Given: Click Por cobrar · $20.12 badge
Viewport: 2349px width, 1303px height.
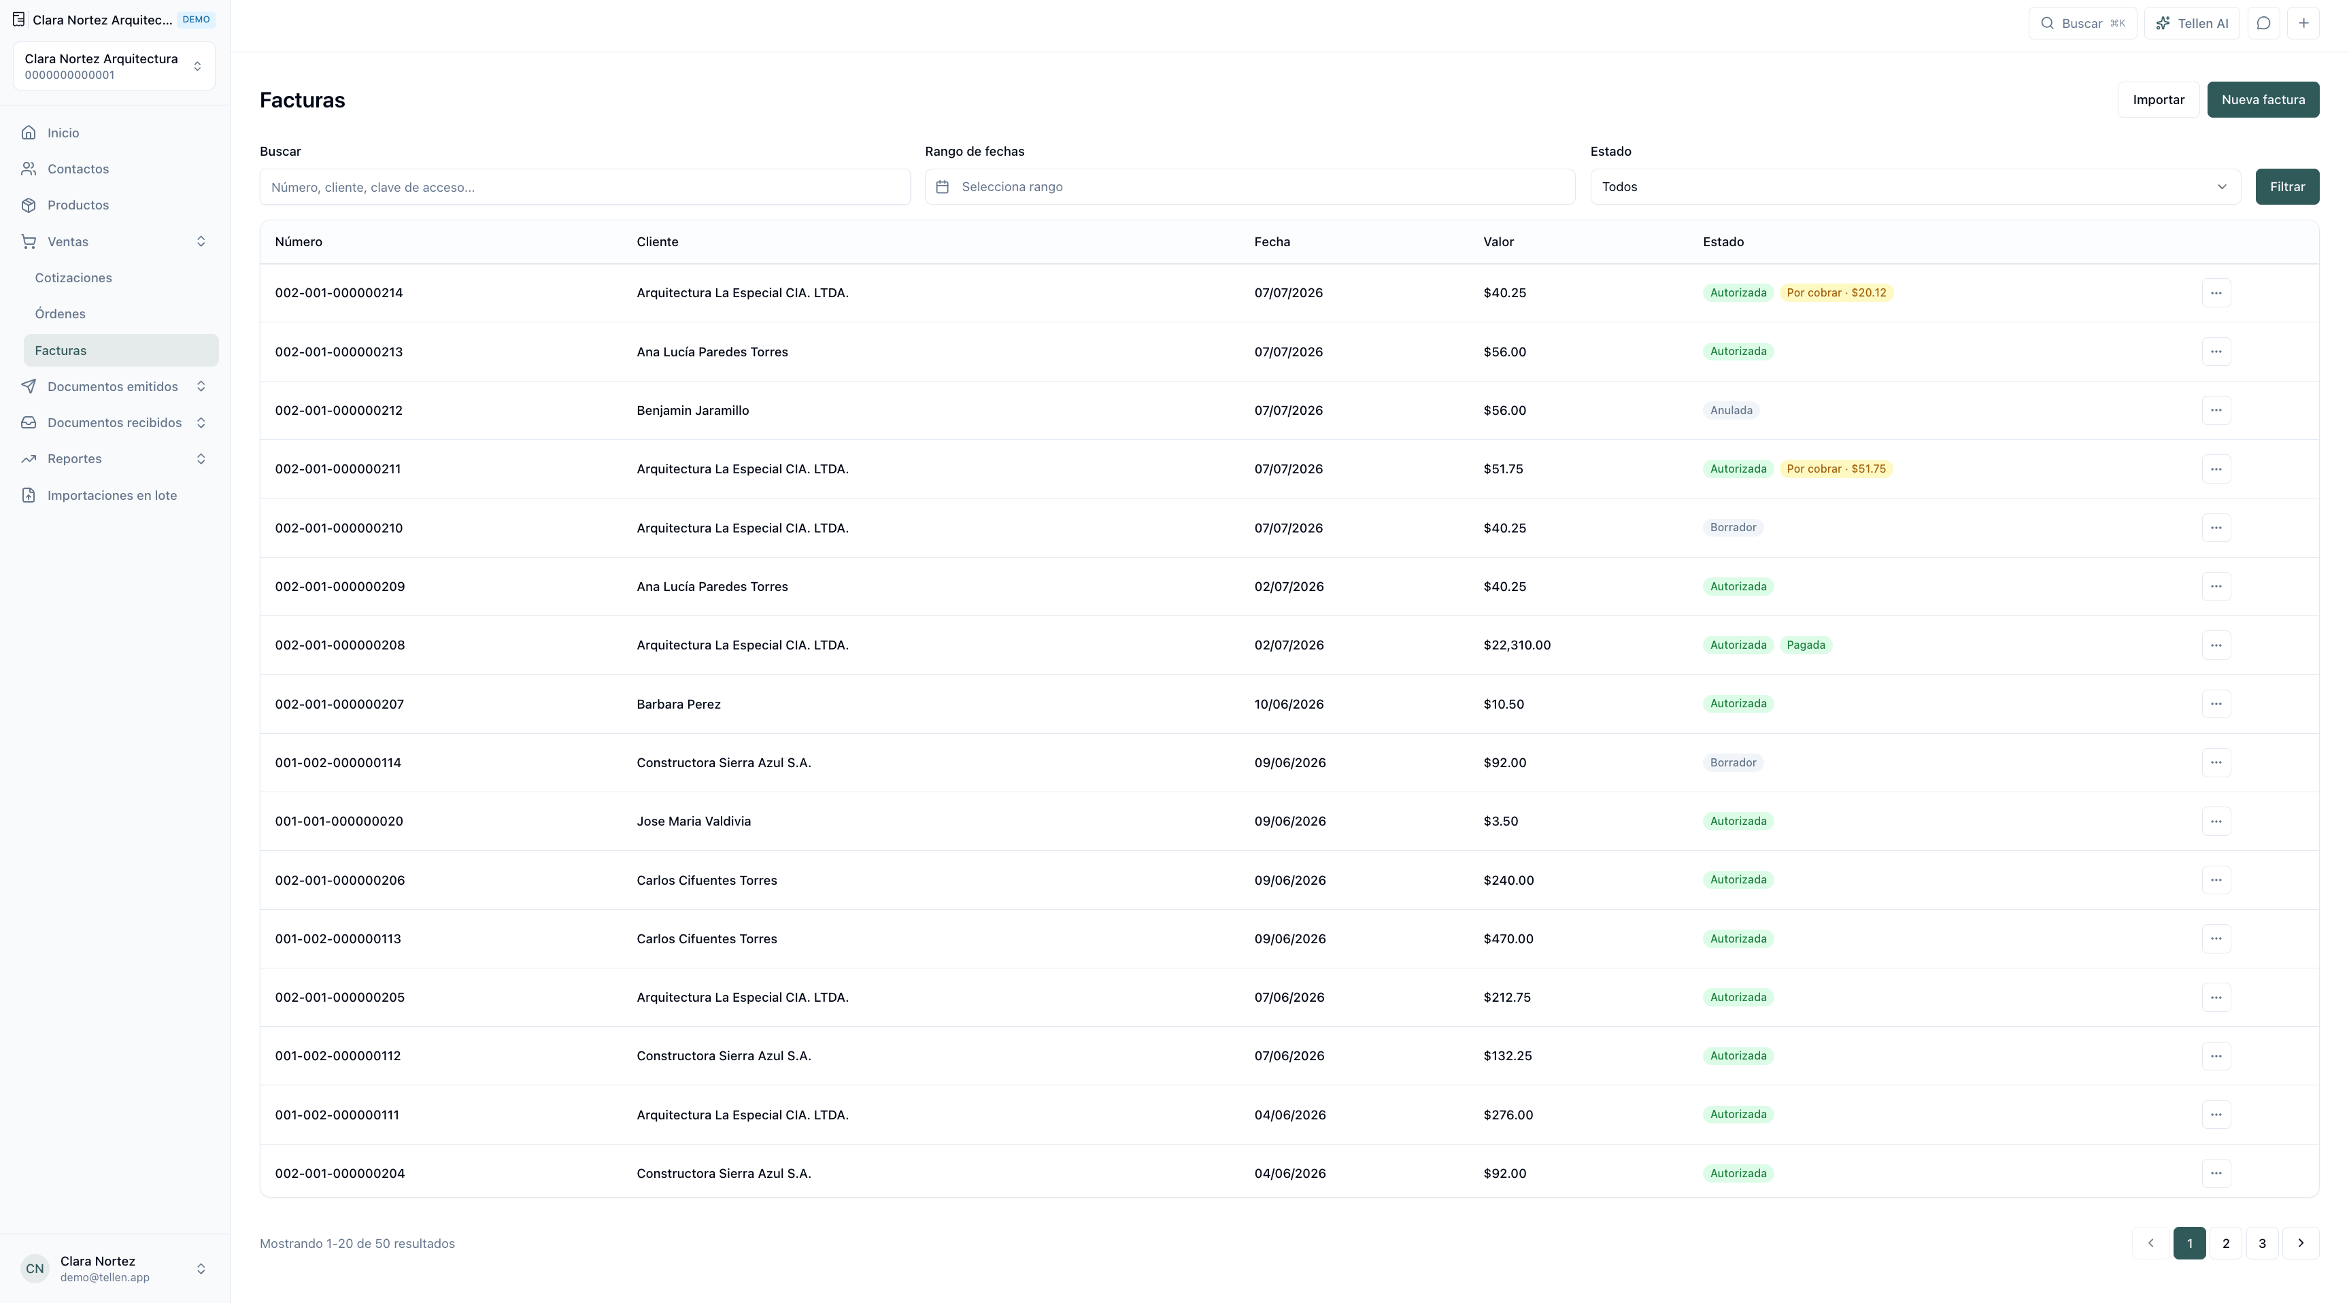Looking at the screenshot, I should point(1836,292).
